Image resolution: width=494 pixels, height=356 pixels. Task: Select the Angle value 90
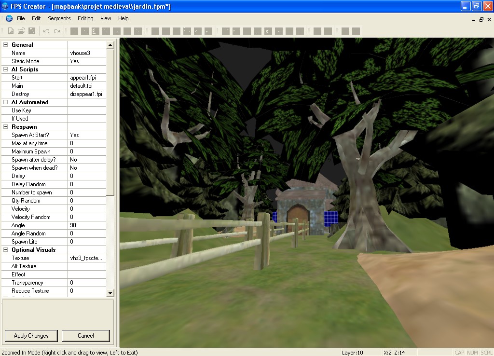click(x=87, y=225)
